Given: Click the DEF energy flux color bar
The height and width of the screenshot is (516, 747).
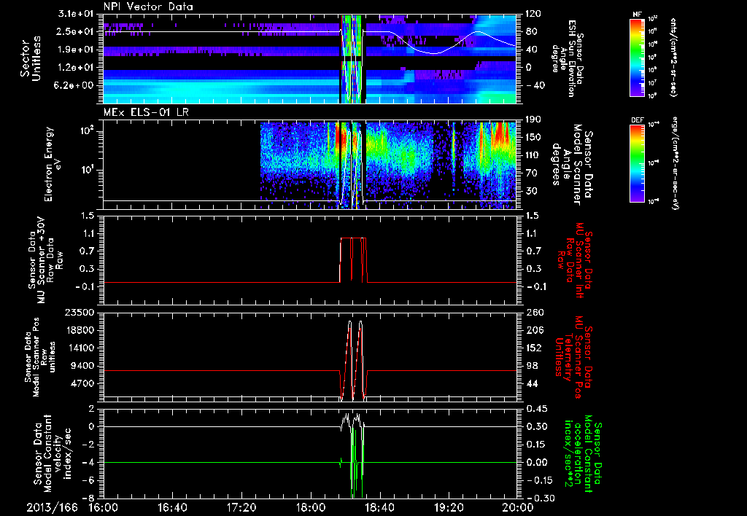Looking at the screenshot, I should (638, 163).
